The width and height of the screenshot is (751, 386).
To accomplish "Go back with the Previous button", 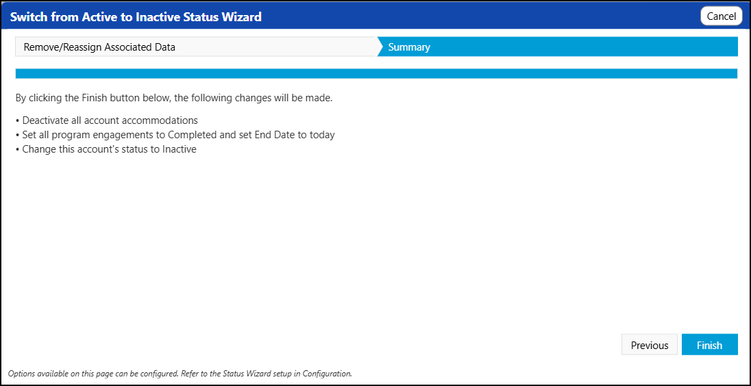I will click(650, 345).
